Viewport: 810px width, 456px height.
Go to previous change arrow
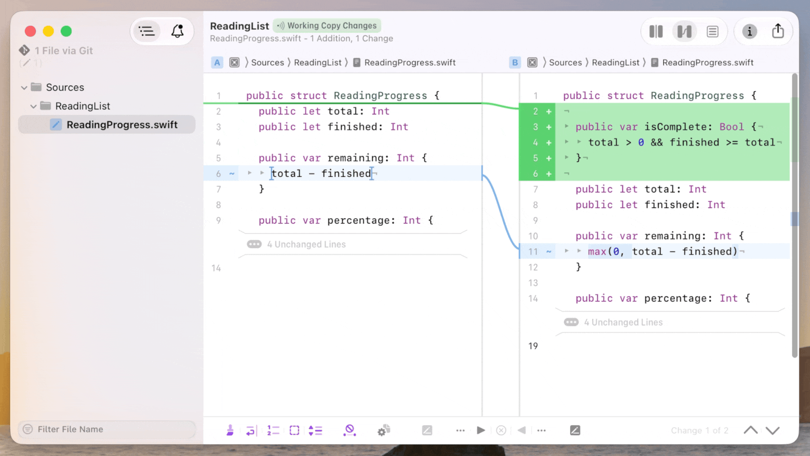click(x=751, y=430)
